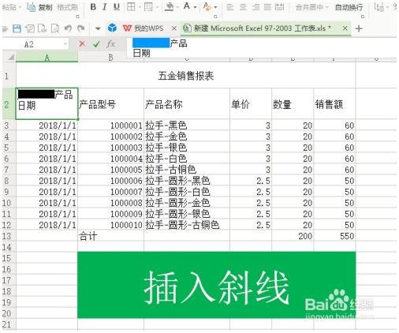This screenshot has width=399, height=333.
Task: Click the redo arrow icon
Action: pos(81,28)
